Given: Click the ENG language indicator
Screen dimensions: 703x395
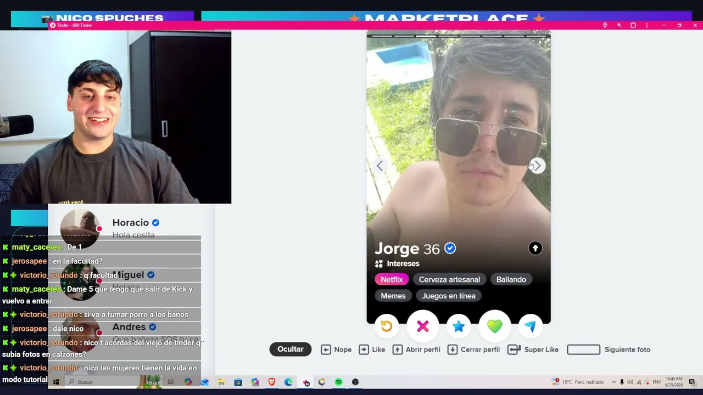Looking at the screenshot, I should (656, 382).
